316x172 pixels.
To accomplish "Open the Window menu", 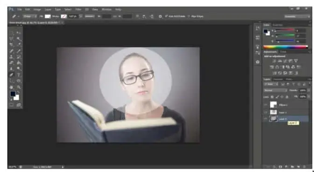I will coord(106,9).
